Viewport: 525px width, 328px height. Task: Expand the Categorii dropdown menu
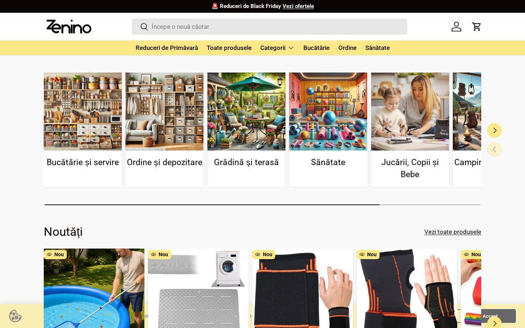(x=277, y=48)
